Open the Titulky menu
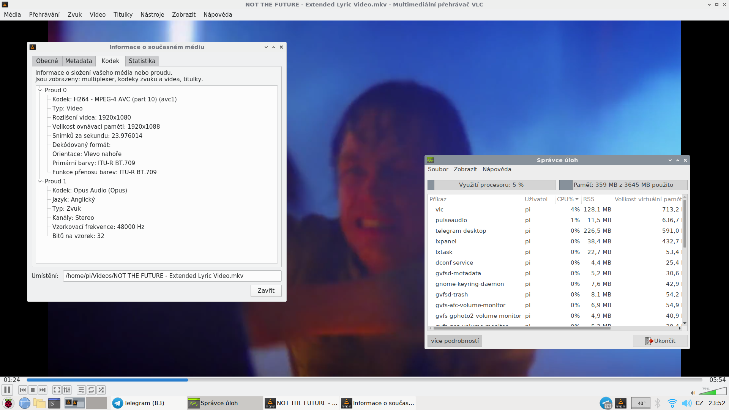This screenshot has width=729, height=410. pyautogui.click(x=123, y=14)
